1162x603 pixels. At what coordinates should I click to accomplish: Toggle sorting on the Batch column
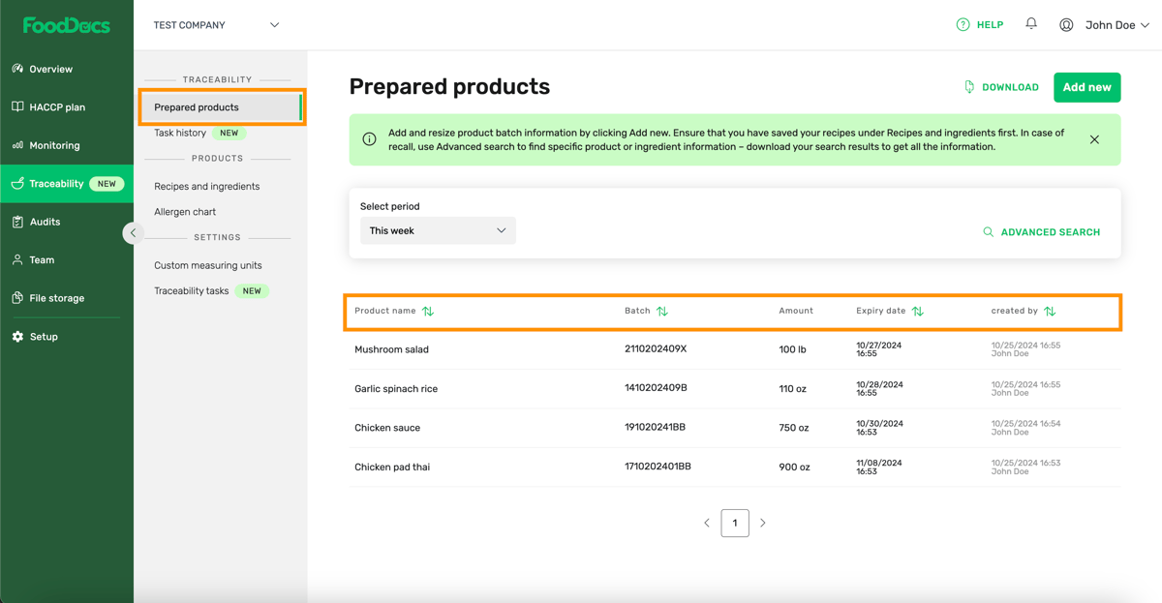coord(661,311)
